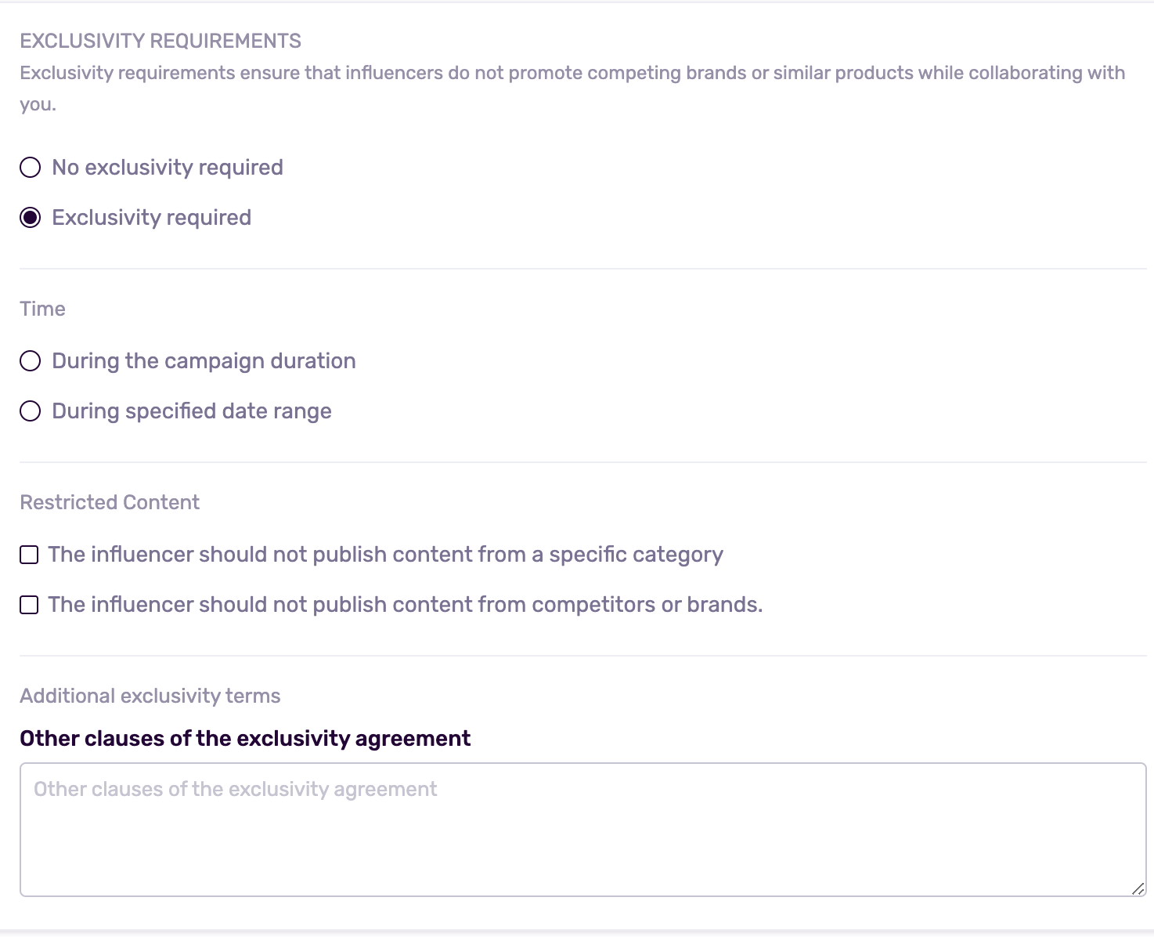The image size is (1154, 937).
Task: Check the specific category restriction checkbox
Action: pyautogui.click(x=29, y=555)
